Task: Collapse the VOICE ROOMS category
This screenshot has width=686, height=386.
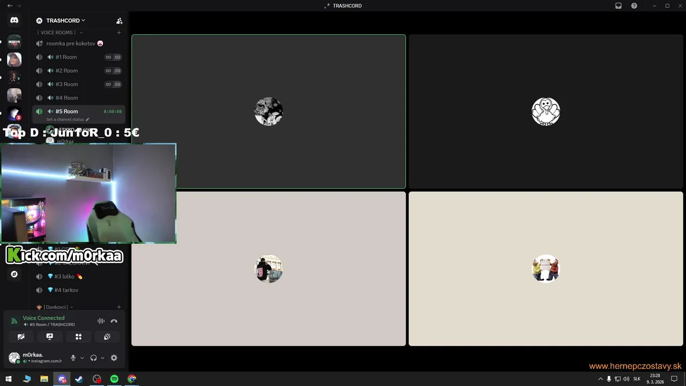Action: tap(59, 33)
